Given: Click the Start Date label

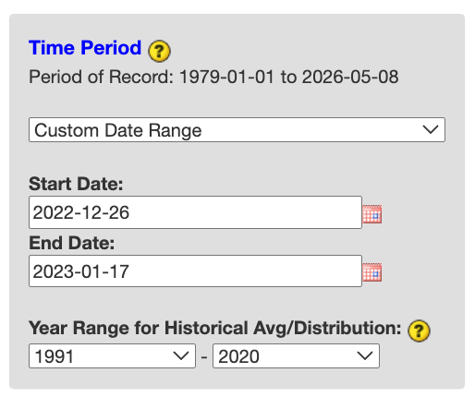Looking at the screenshot, I should click(x=76, y=184).
